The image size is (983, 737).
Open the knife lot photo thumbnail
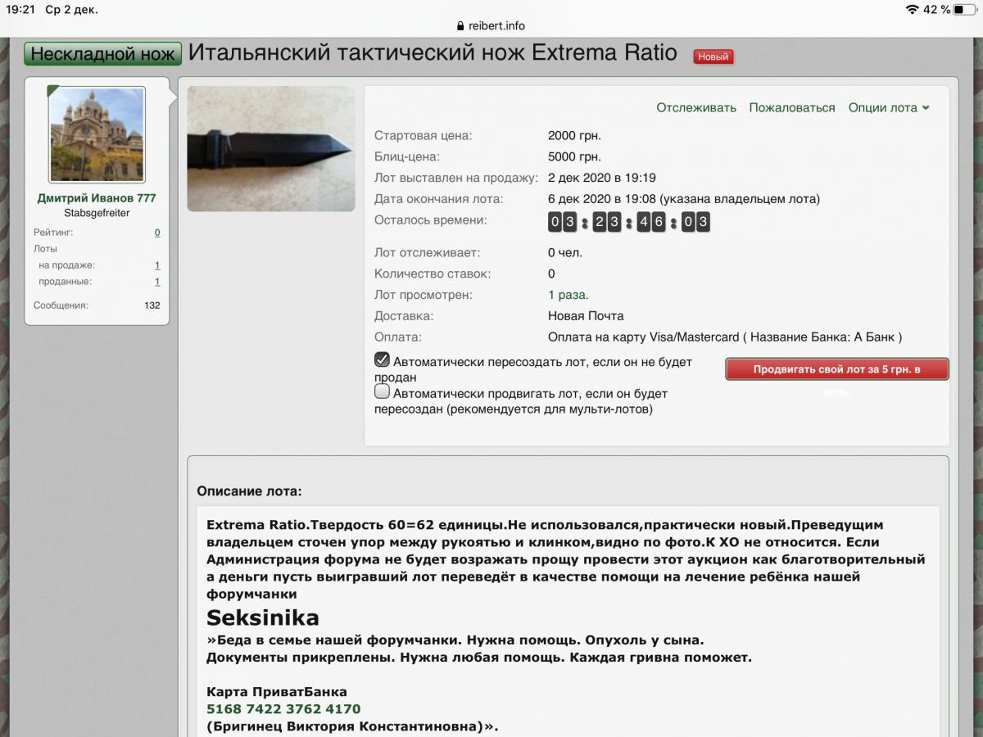click(x=271, y=149)
